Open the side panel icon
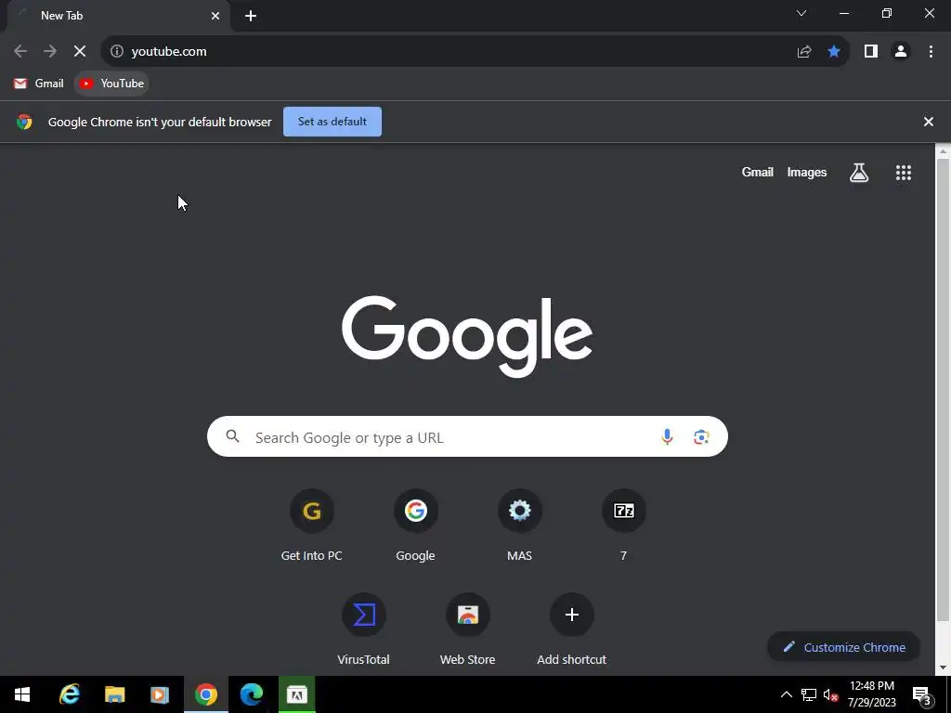Viewport: 951px width, 713px height. pyautogui.click(x=871, y=52)
